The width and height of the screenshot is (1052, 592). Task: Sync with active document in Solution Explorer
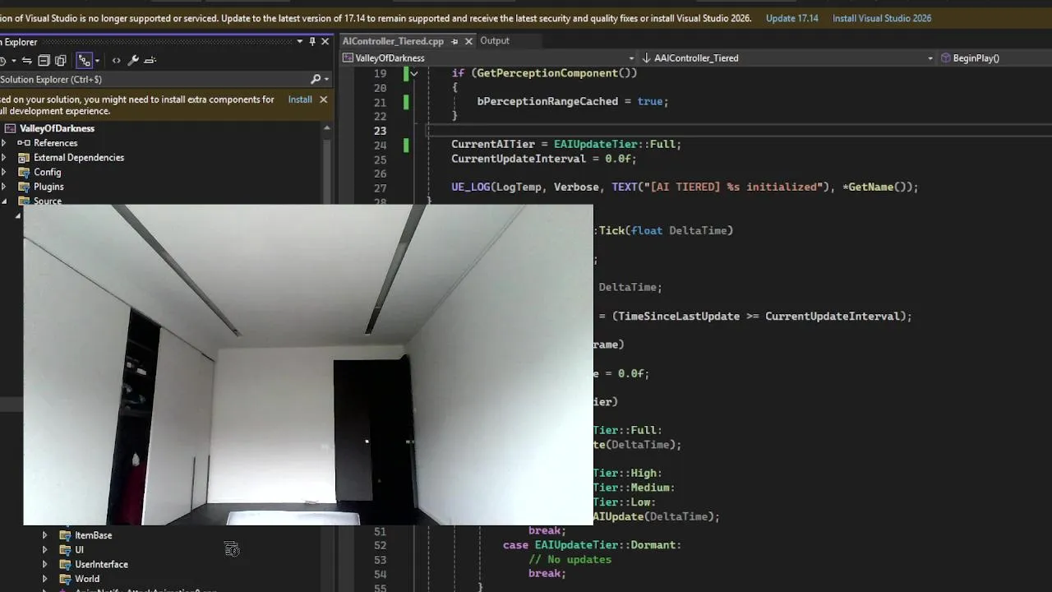click(27, 60)
